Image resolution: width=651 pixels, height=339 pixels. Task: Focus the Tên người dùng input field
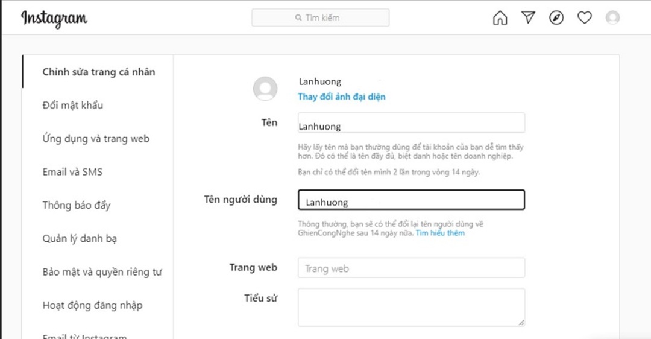[x=411, y=200]
